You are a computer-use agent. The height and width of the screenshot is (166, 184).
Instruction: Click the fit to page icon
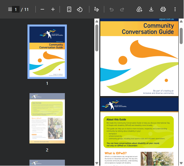(x=69, y=9)
